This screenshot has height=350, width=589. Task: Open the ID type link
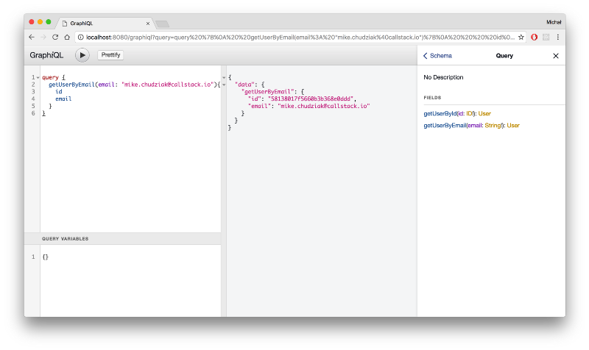(469, 113)
